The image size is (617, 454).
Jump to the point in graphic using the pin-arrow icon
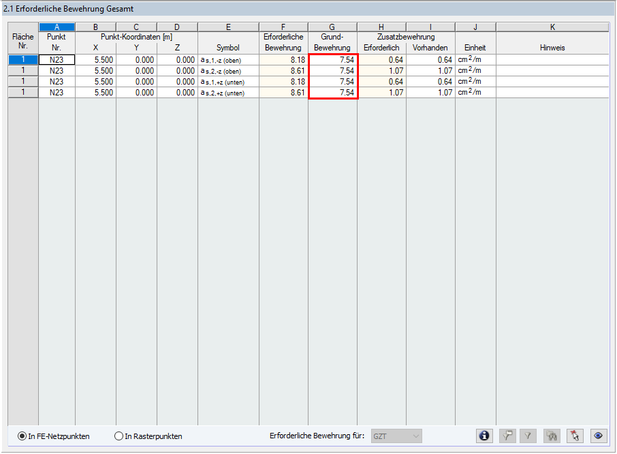(575, 436)
